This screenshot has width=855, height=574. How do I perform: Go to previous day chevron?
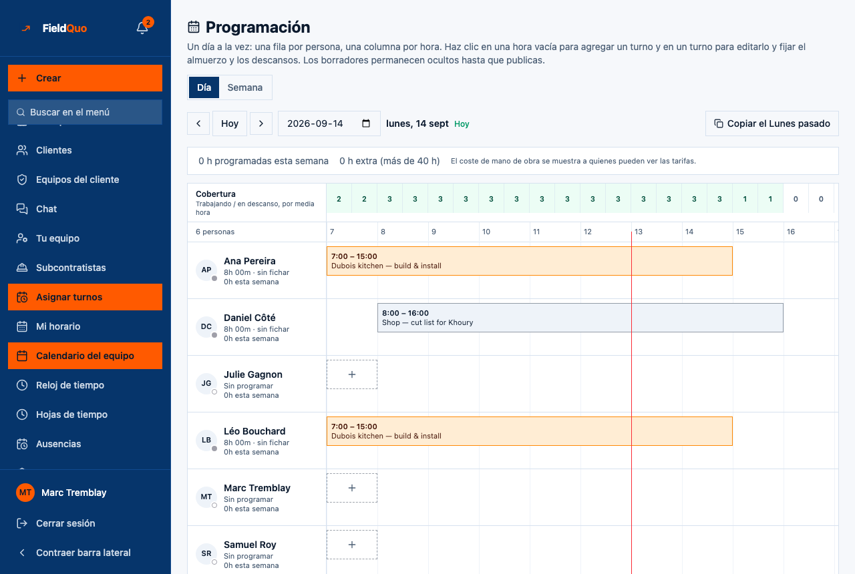(198, 123)
